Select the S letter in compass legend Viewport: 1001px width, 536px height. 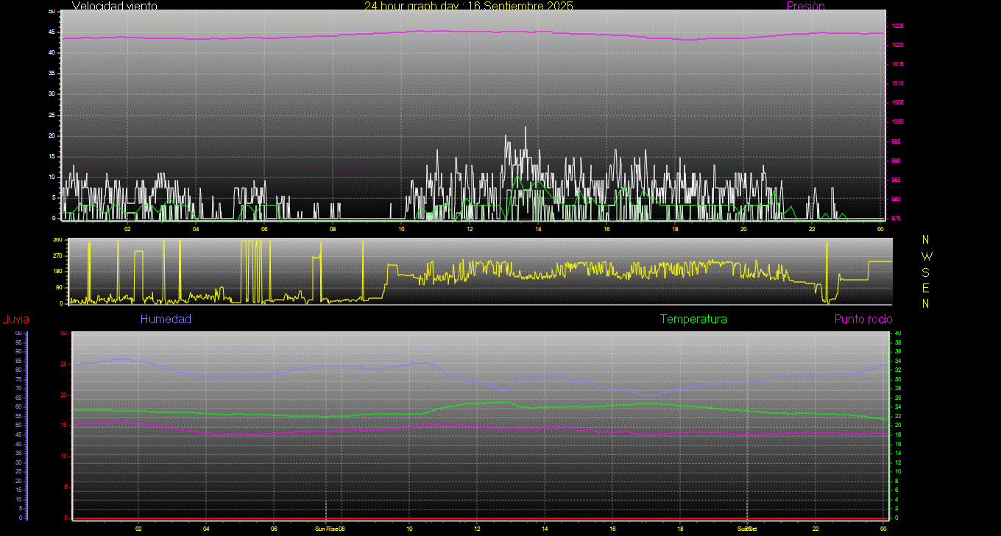926,272
